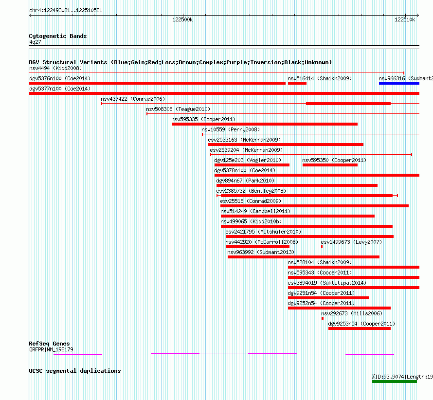Open dgv9253n54 (Cooper2011) variant label

(362, 324)
